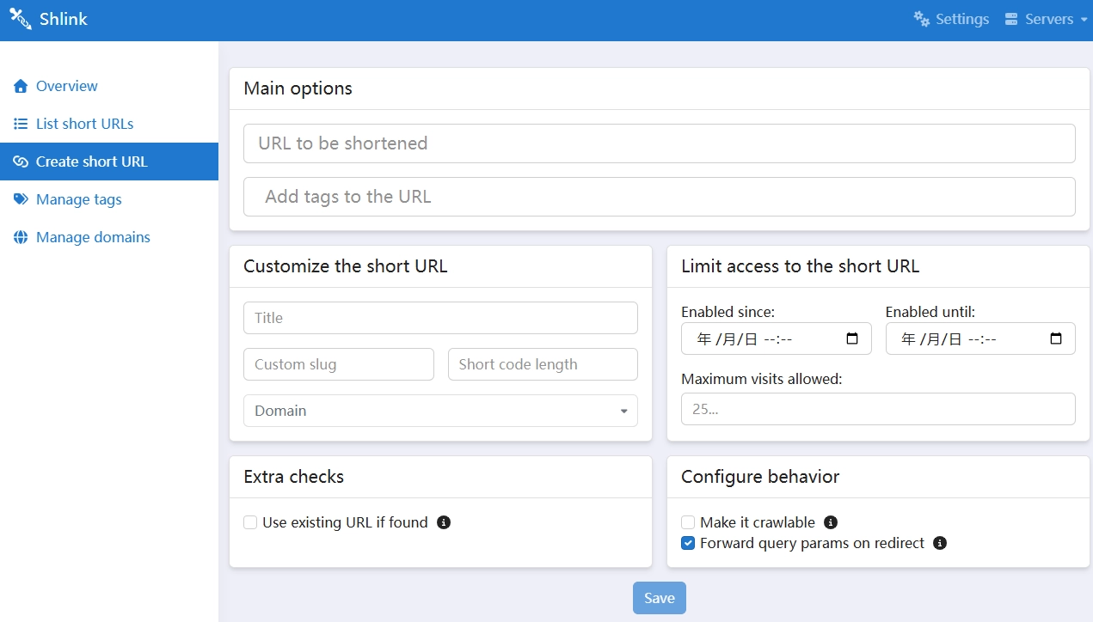The height and width of the screenshot is (622, 1093).
Task: Expand the Domain dropdown
Action: pos(440,411)
